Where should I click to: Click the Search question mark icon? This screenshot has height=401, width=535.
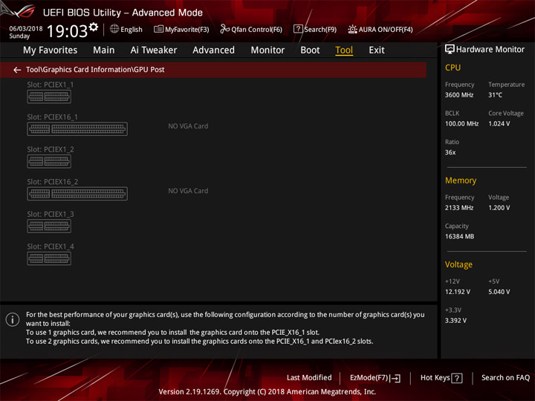point(298,29)
